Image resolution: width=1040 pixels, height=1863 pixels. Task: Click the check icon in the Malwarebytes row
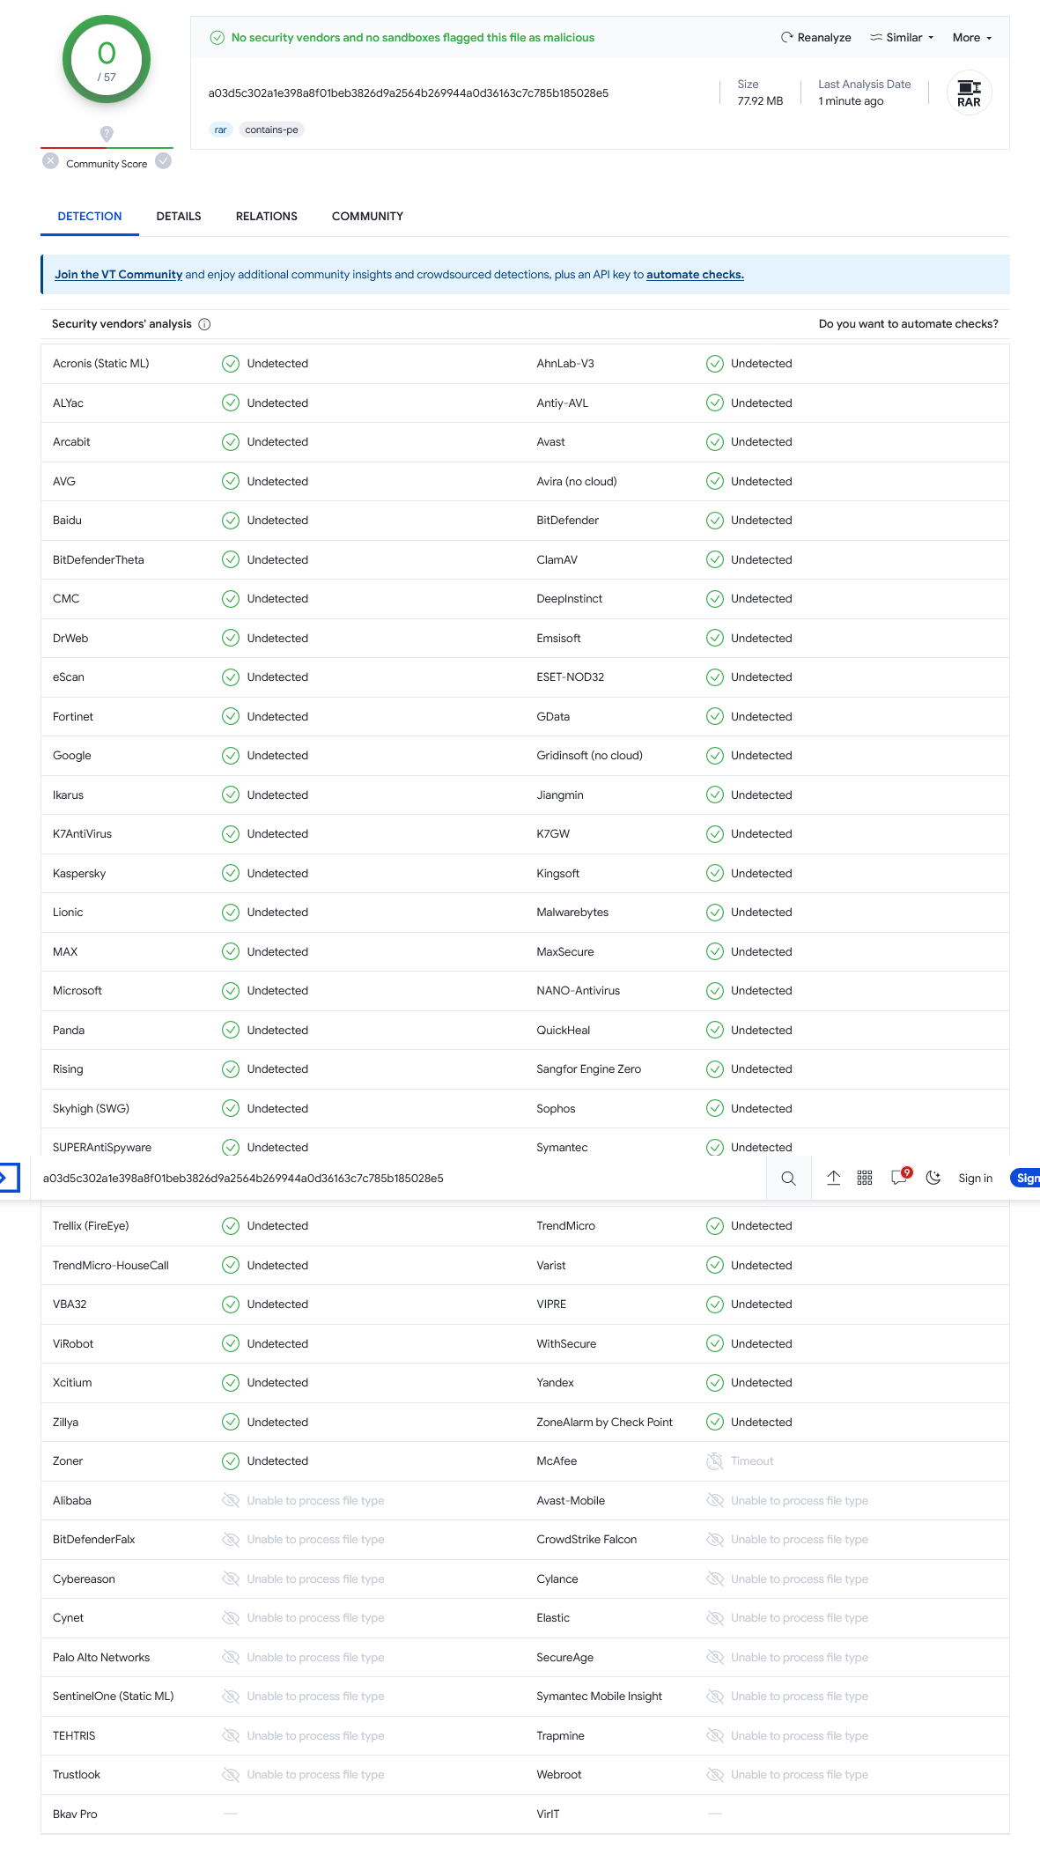pos(715,913)
